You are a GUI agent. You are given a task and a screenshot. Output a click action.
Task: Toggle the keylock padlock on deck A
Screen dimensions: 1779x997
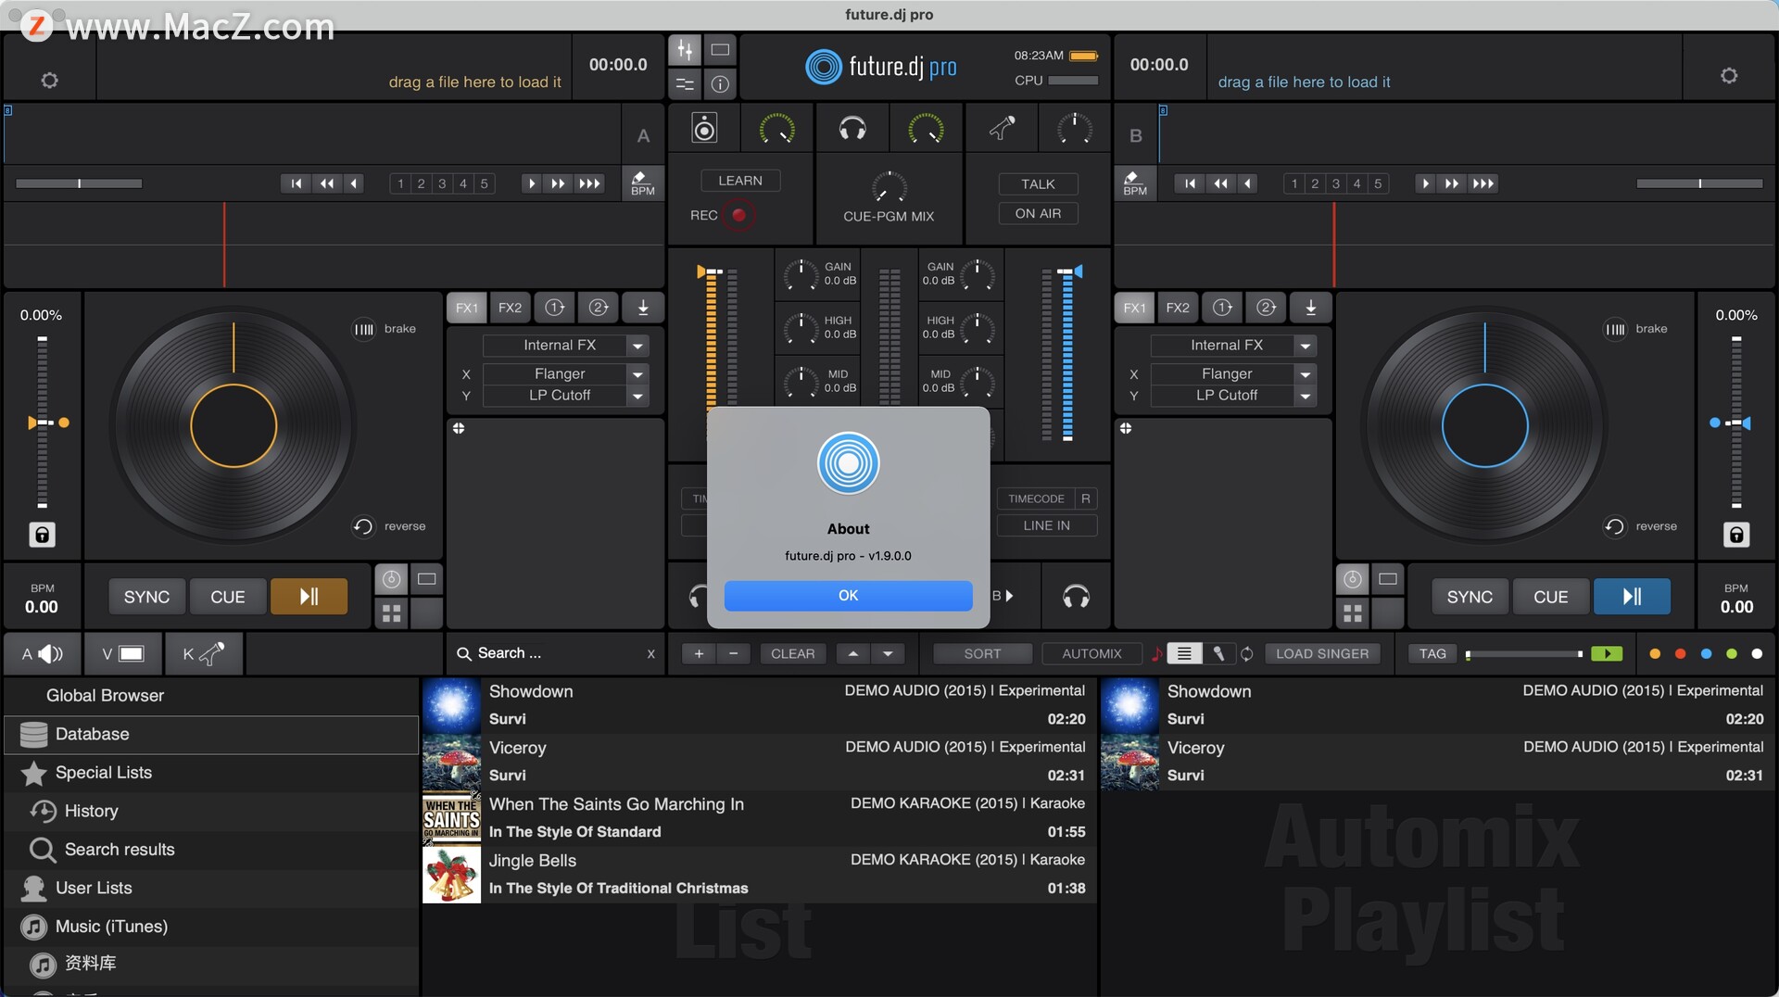coord(41,535)
